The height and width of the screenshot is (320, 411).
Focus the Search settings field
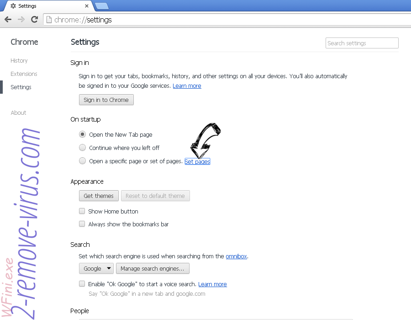tap(362, 43)
